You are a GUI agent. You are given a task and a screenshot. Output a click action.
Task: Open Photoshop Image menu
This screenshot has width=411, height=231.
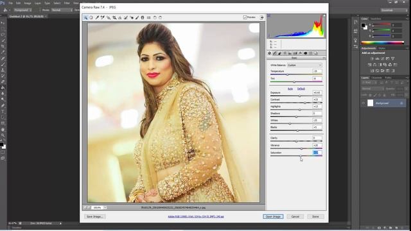pos(28,3)
